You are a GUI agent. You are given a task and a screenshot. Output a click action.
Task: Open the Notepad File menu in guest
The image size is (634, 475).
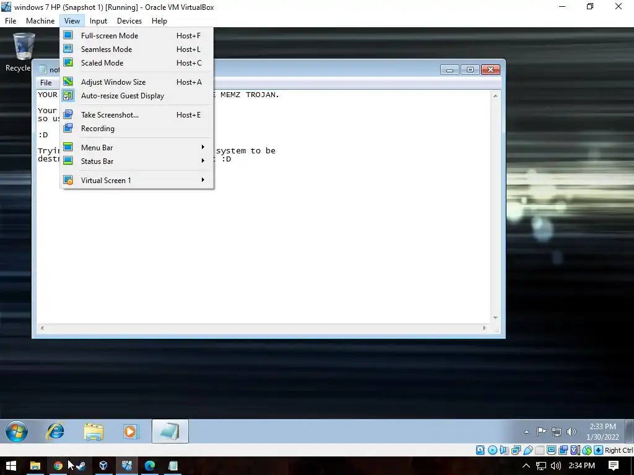click(46, 83)
